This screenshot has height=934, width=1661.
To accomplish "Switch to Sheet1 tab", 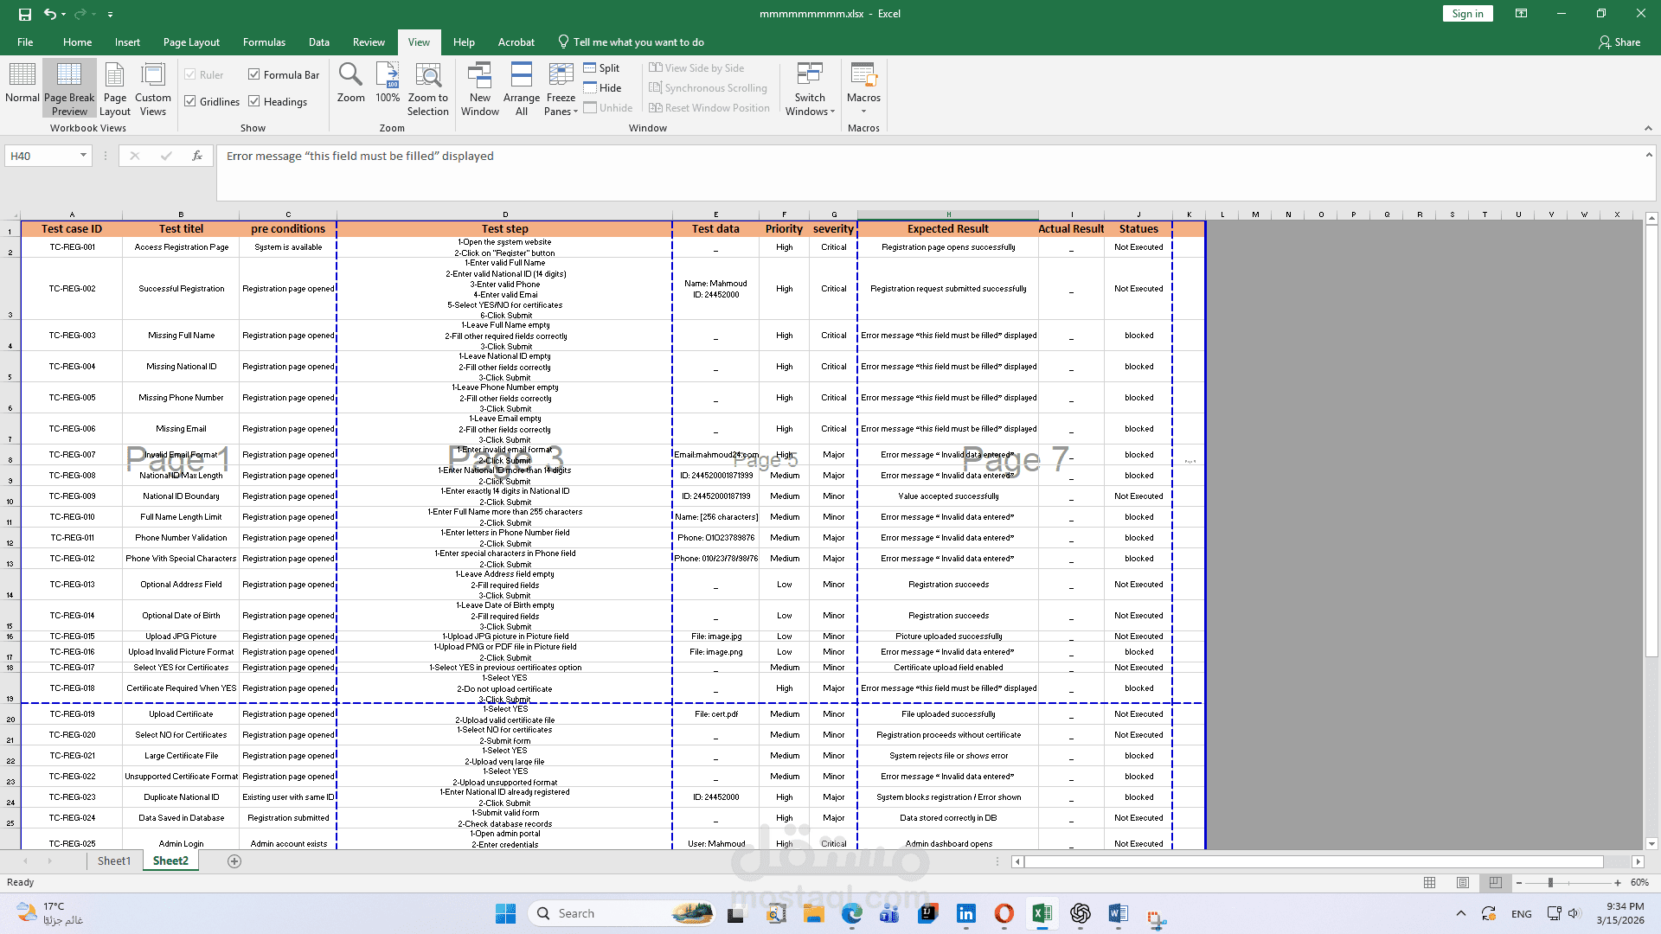I will pyautogui.click(x=113, y=861).
